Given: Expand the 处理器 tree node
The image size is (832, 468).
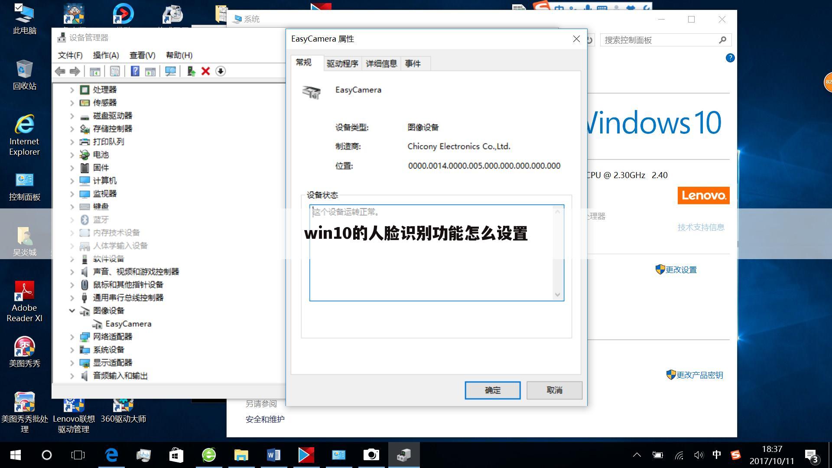Looking at the screenshot, I should coord(72,90).
